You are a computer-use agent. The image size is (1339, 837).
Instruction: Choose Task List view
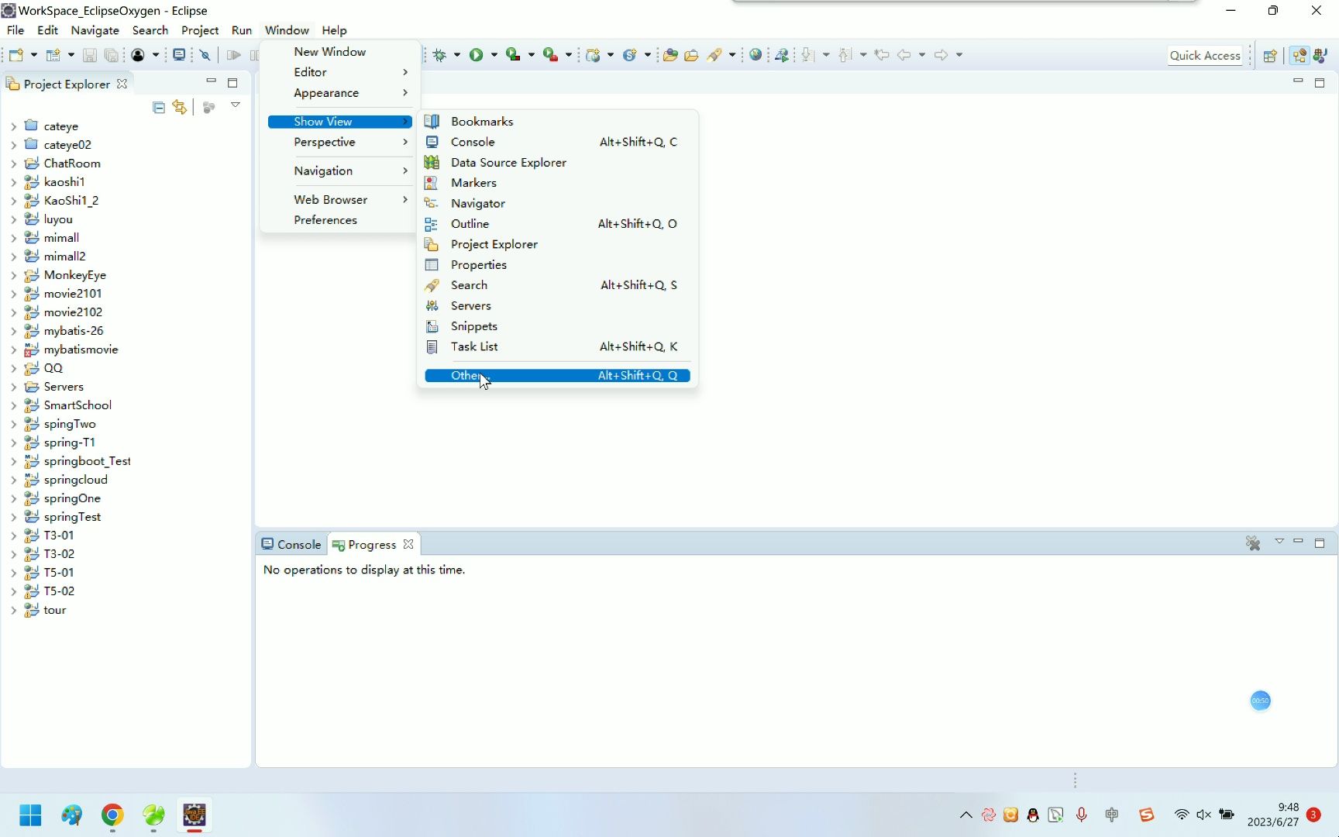[557, 347]
